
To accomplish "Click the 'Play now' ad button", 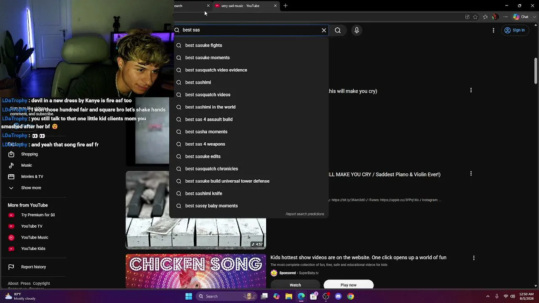I will (x=348, y=285).
